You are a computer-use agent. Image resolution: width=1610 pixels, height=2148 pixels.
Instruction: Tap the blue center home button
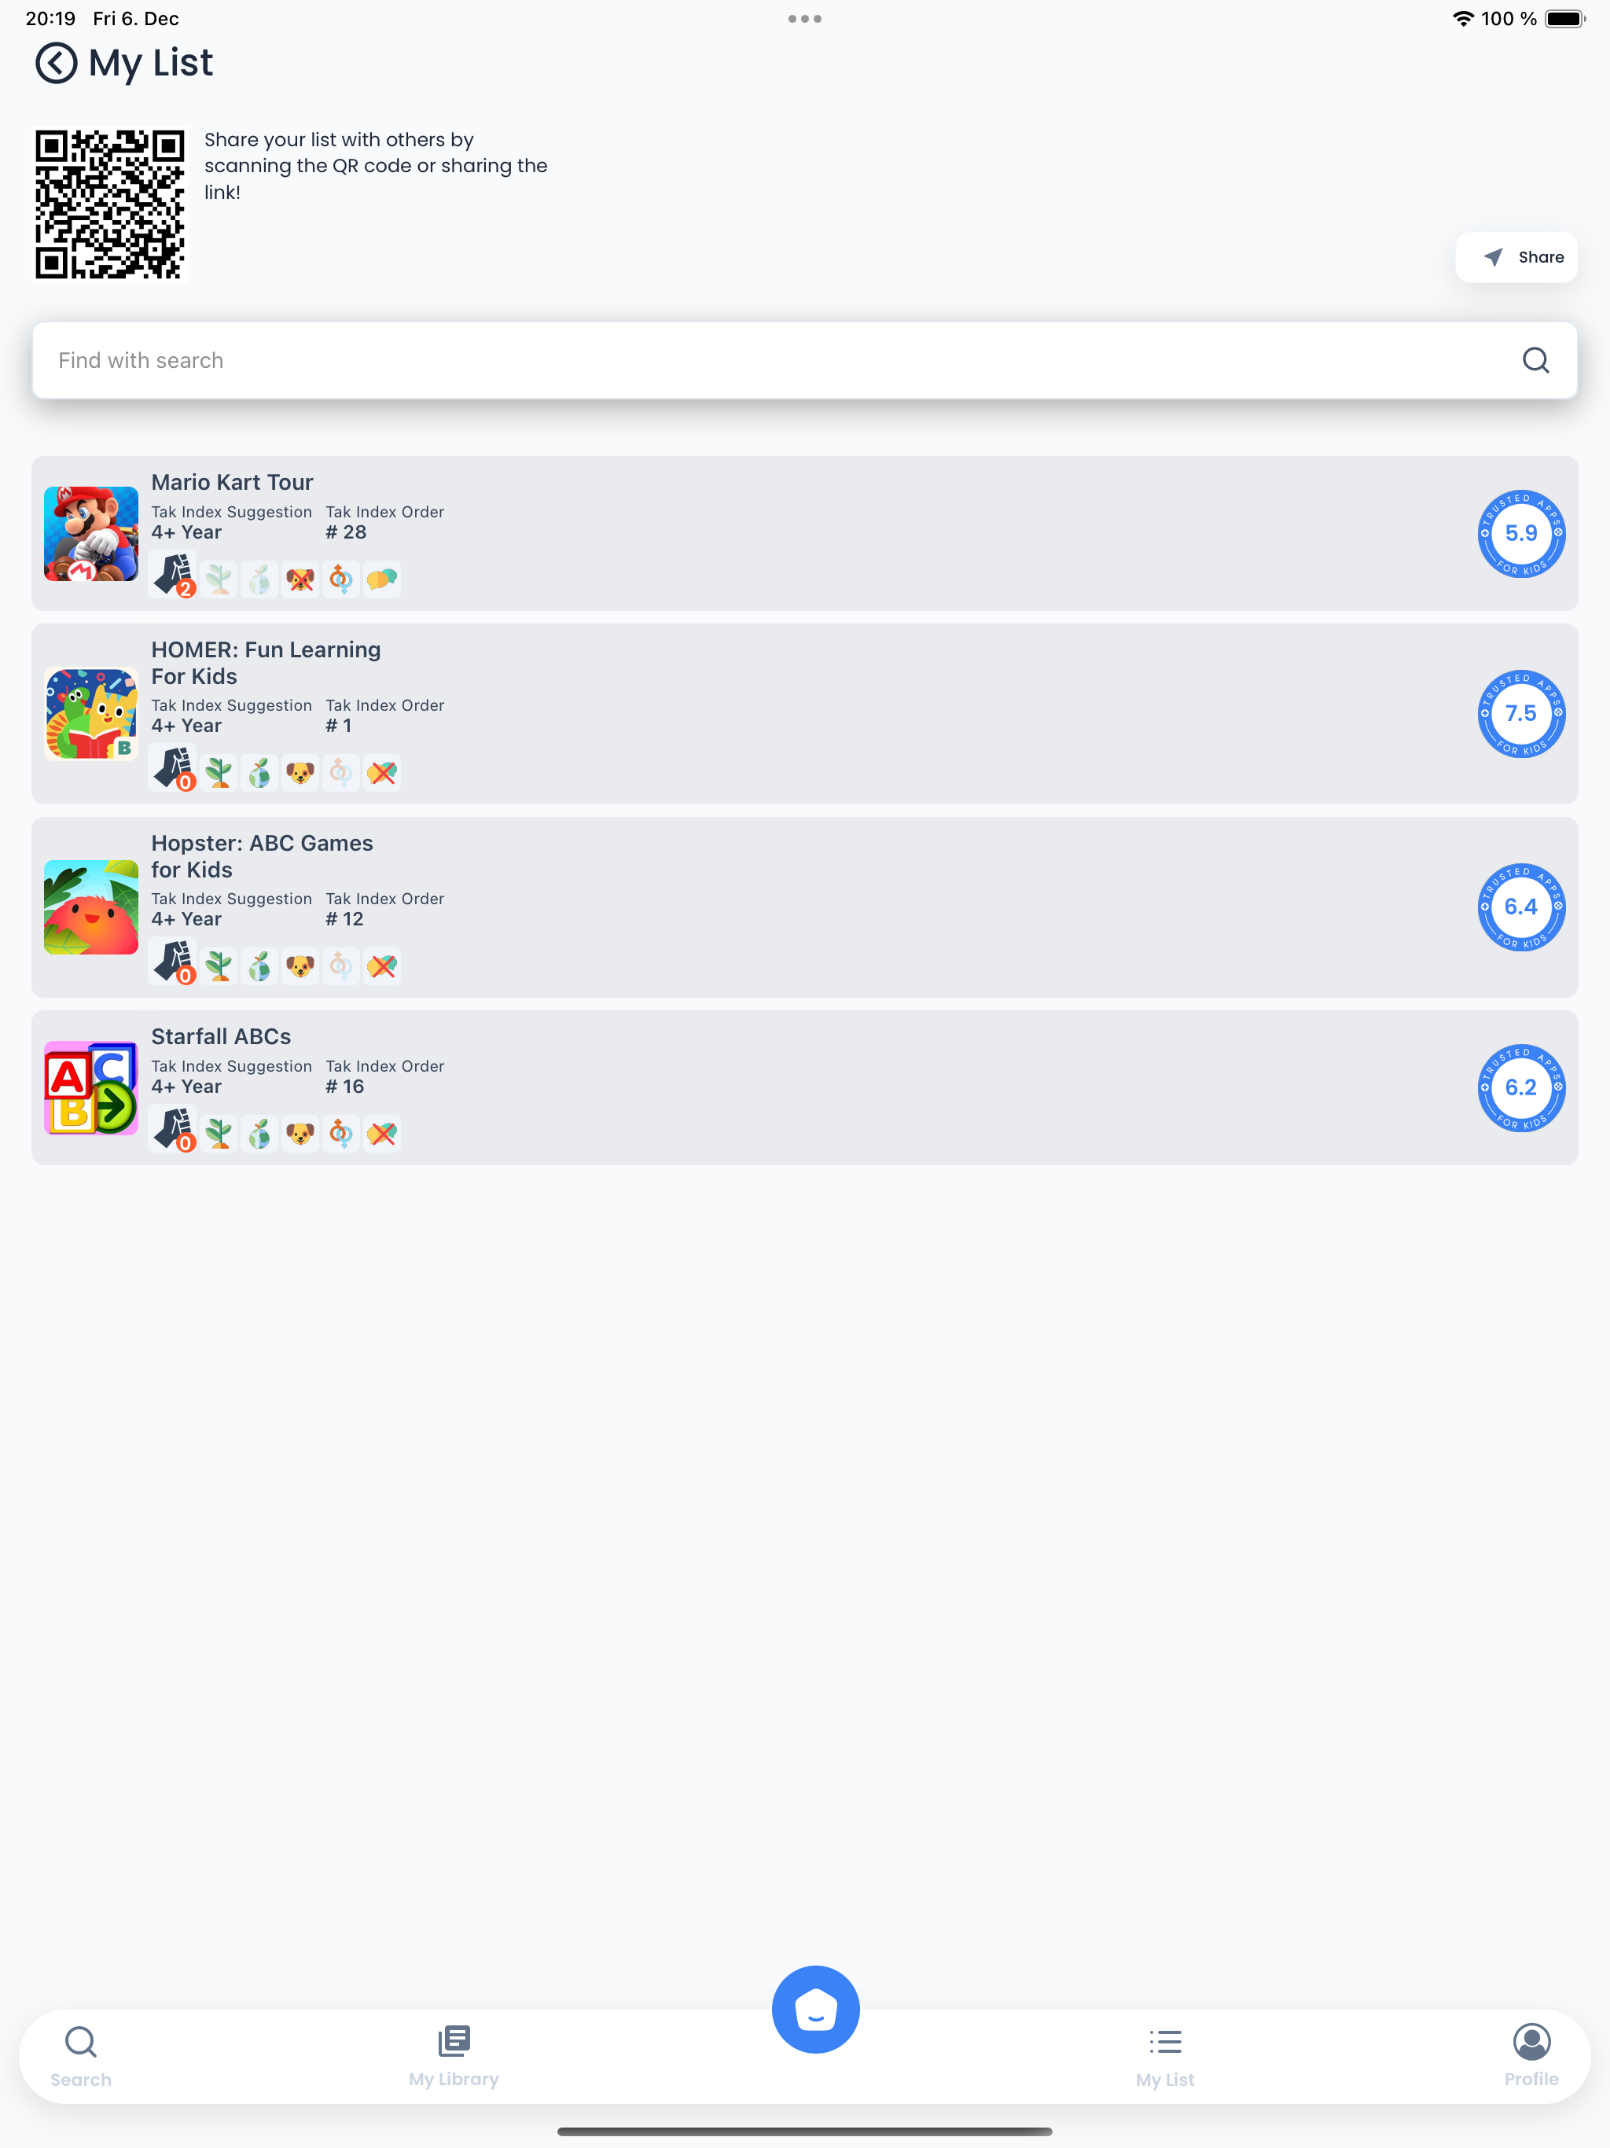click(x=816, y=2009)
